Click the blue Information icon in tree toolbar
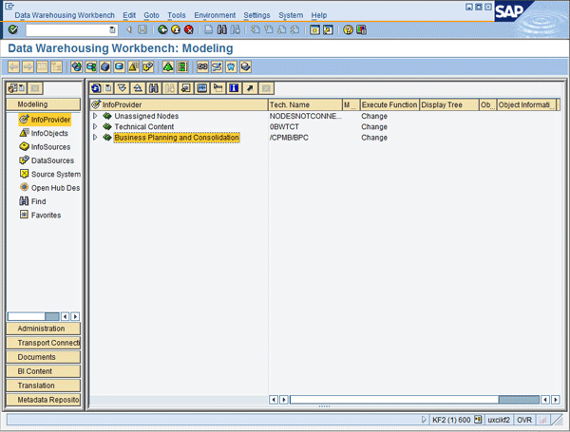 click(x=234, y=88)
